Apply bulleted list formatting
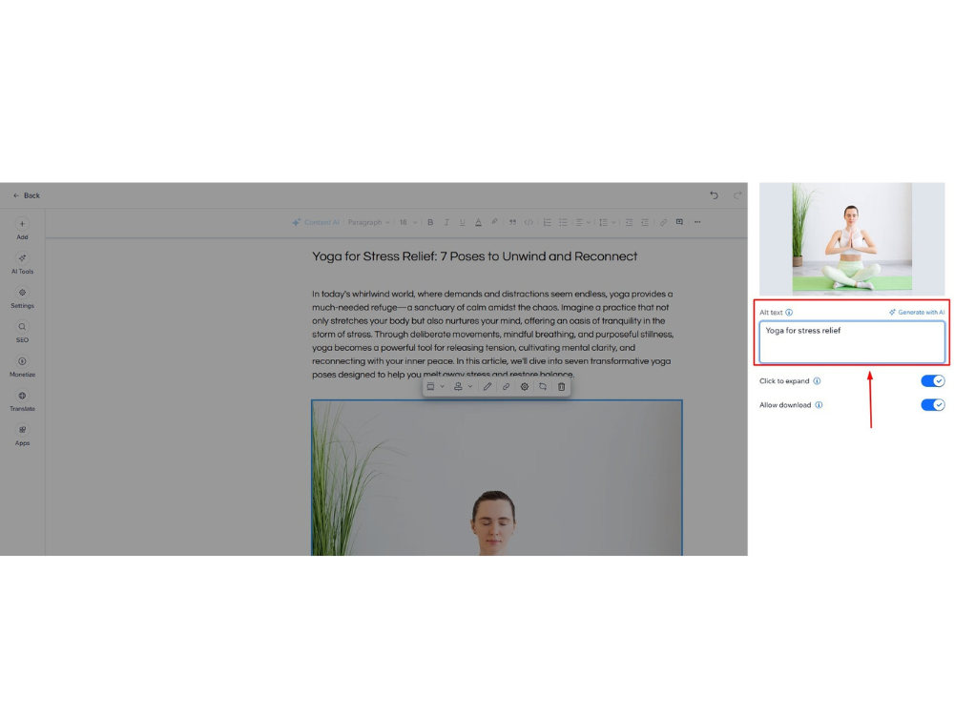This screenshot has width=954, height=715. (x=564, y=222)
